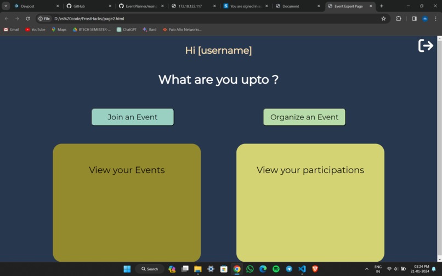Click the What are you upto heading
The height and width of the screenshot is (276, 442).
(x=218, y=80)
